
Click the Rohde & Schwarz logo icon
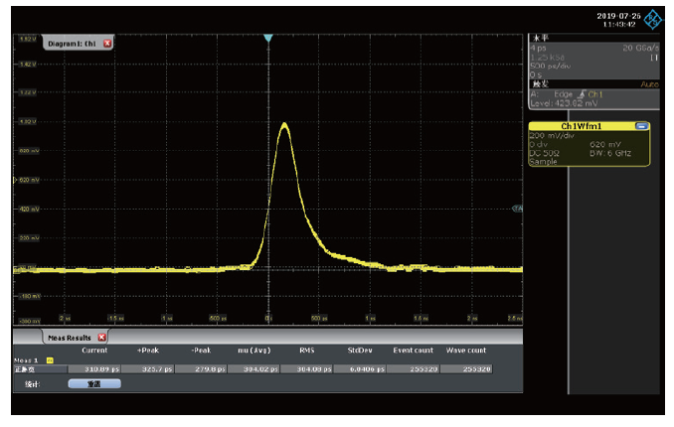click(x=653, y=20)
